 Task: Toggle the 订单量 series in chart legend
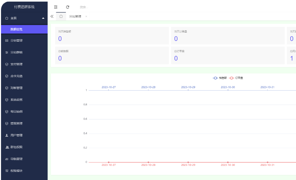[236, 78]
